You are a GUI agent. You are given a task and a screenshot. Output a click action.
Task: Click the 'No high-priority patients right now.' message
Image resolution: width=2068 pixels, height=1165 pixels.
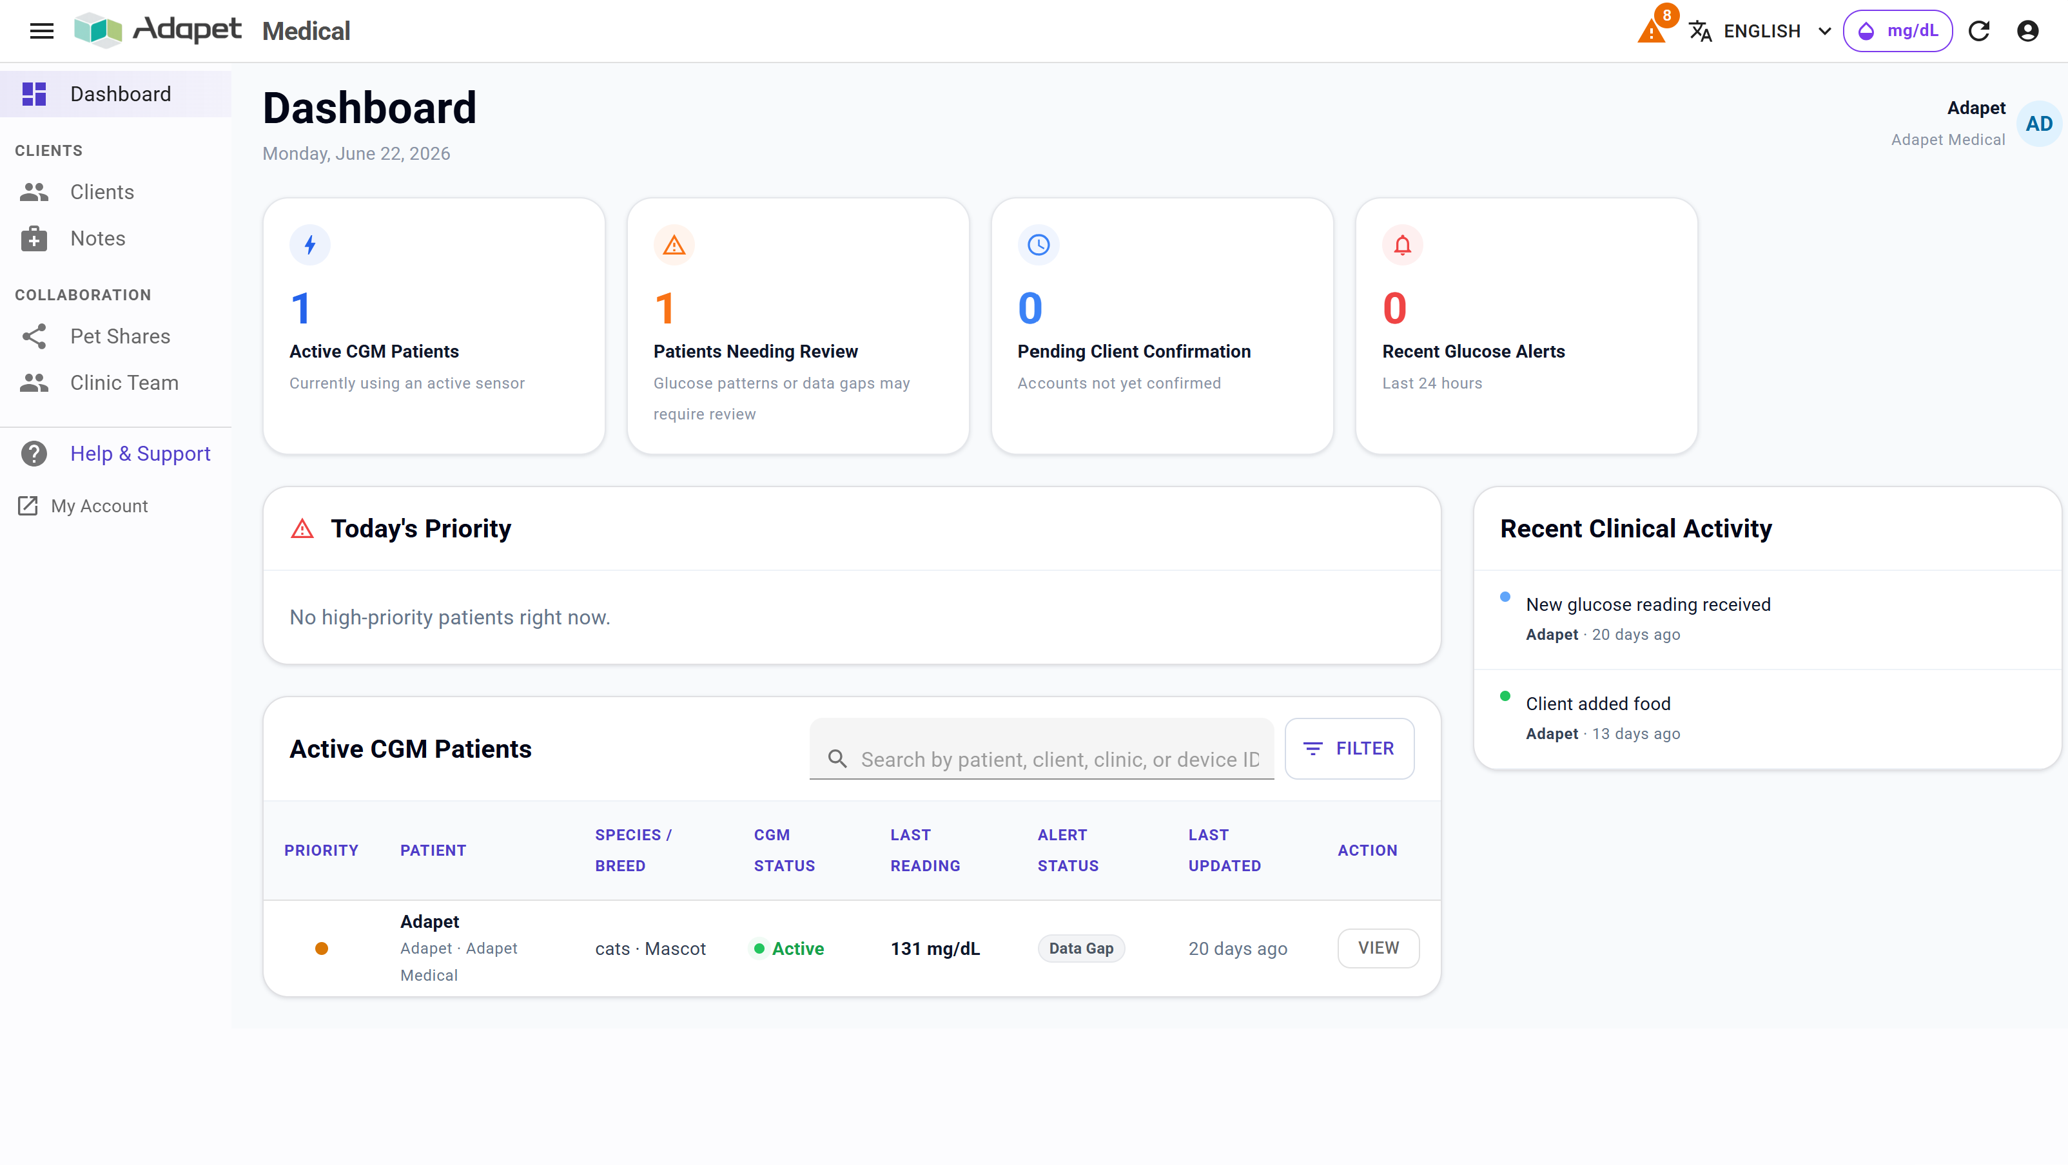tap(449, 617)
